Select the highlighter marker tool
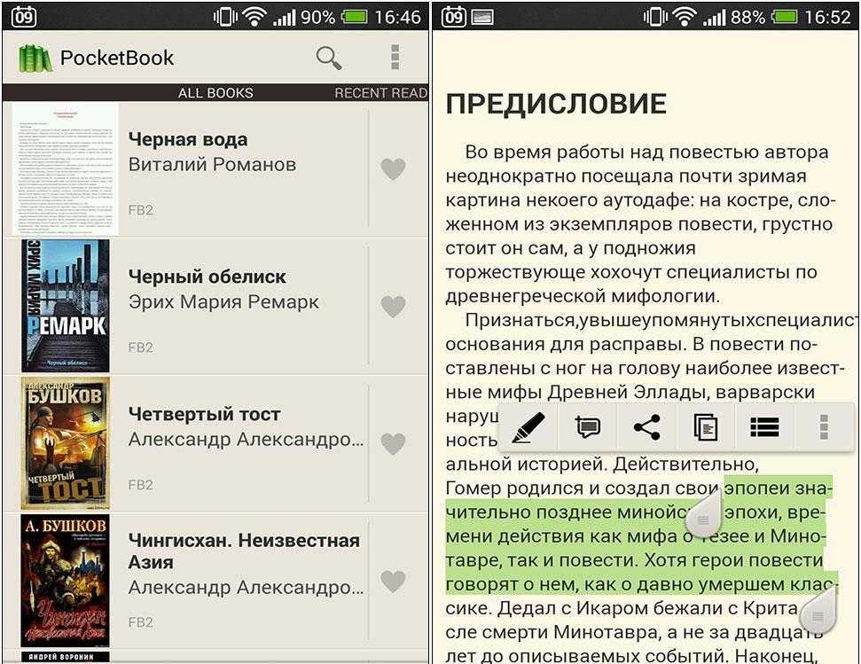The height and width of the screenshot is (664, 861). click(x=528, y=427)
